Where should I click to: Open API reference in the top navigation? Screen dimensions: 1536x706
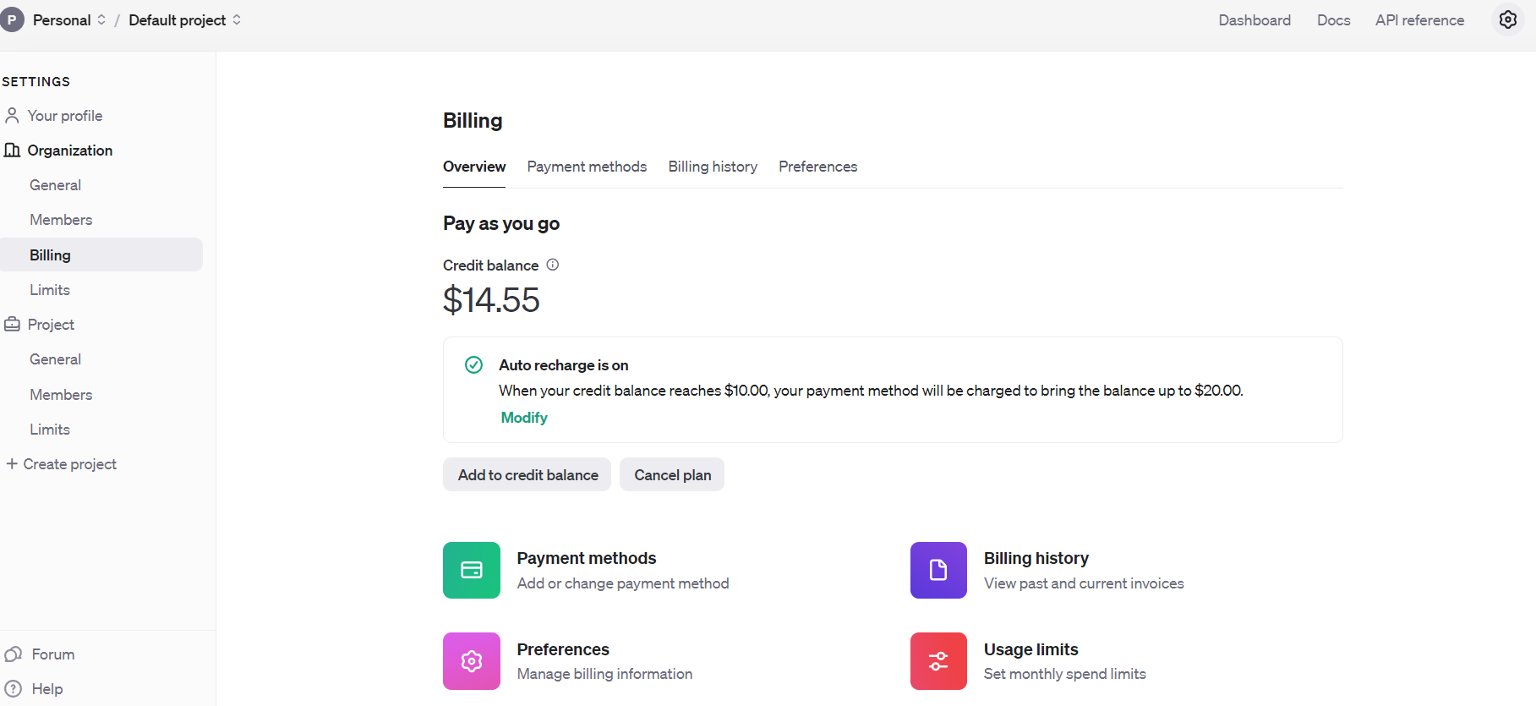(x=1419, y=20)
